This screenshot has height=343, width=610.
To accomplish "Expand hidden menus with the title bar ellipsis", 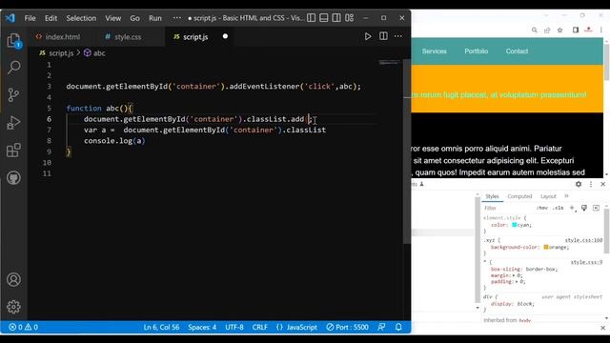I will tap(177, 18).
